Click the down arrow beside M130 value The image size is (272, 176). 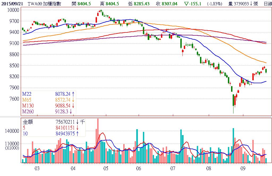click(73, 106)
